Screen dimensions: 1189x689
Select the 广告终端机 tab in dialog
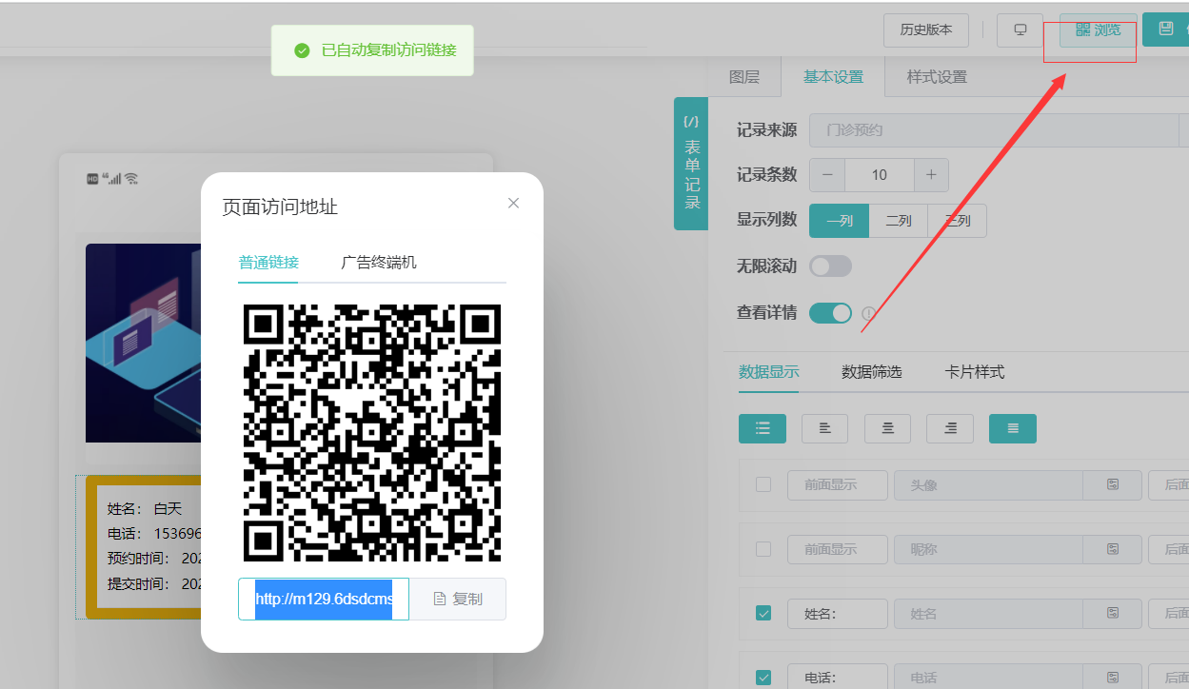point(379,263)
